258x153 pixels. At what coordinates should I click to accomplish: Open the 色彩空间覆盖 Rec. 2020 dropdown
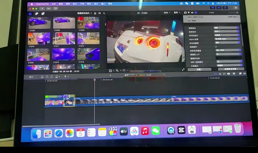click(227, 50)
